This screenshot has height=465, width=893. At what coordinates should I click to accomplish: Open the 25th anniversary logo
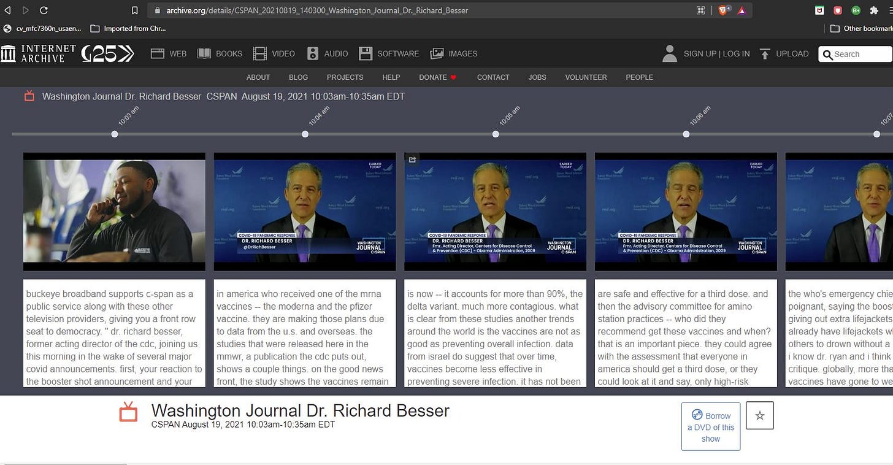(107, 53)
